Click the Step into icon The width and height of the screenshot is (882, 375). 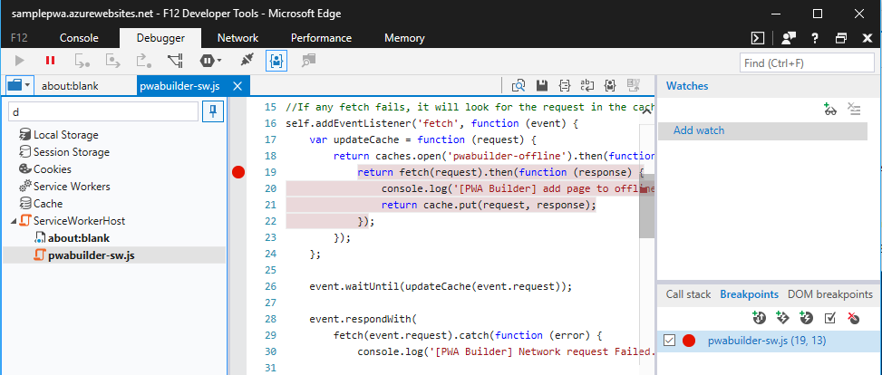(x=82, y=60)
